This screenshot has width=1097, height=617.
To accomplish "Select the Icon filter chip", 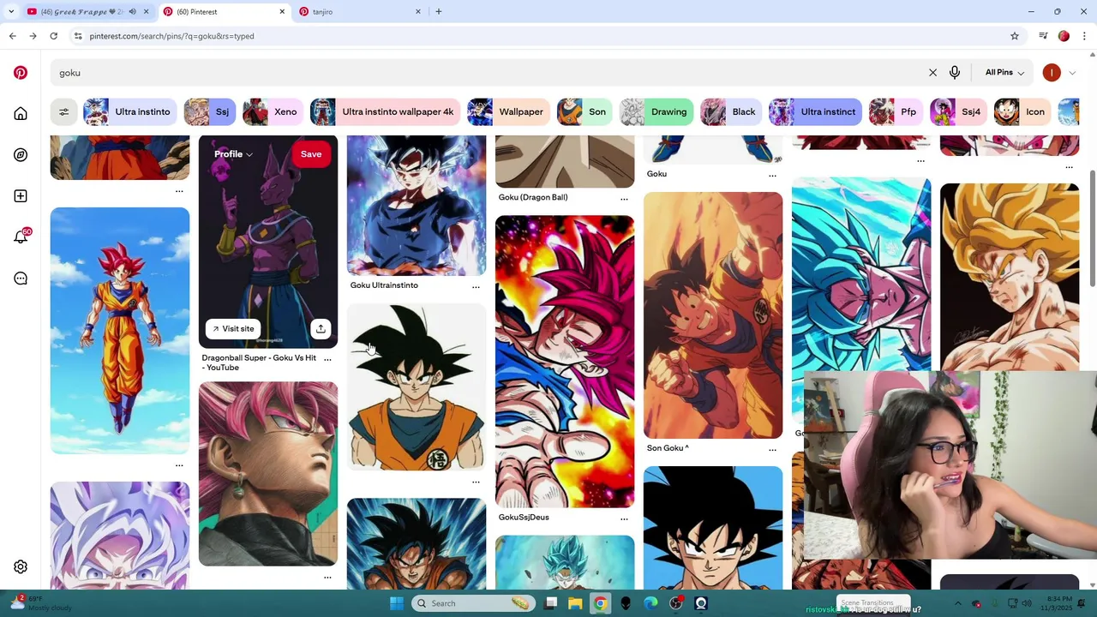I will [1022, 112].
